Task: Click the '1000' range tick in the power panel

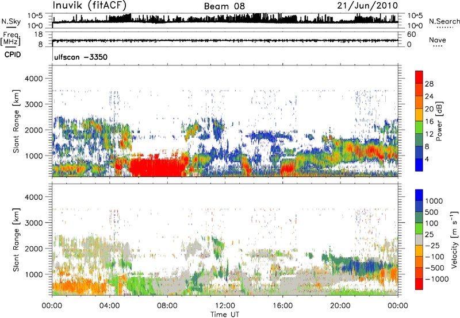Action: point(33,156)
